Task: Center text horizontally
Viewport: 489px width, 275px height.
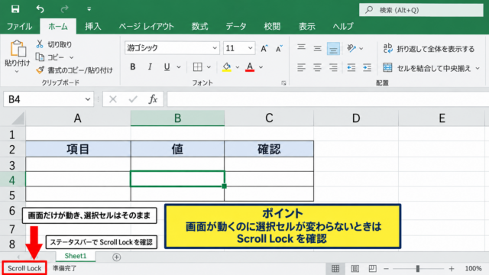Action: click(318, 67)
